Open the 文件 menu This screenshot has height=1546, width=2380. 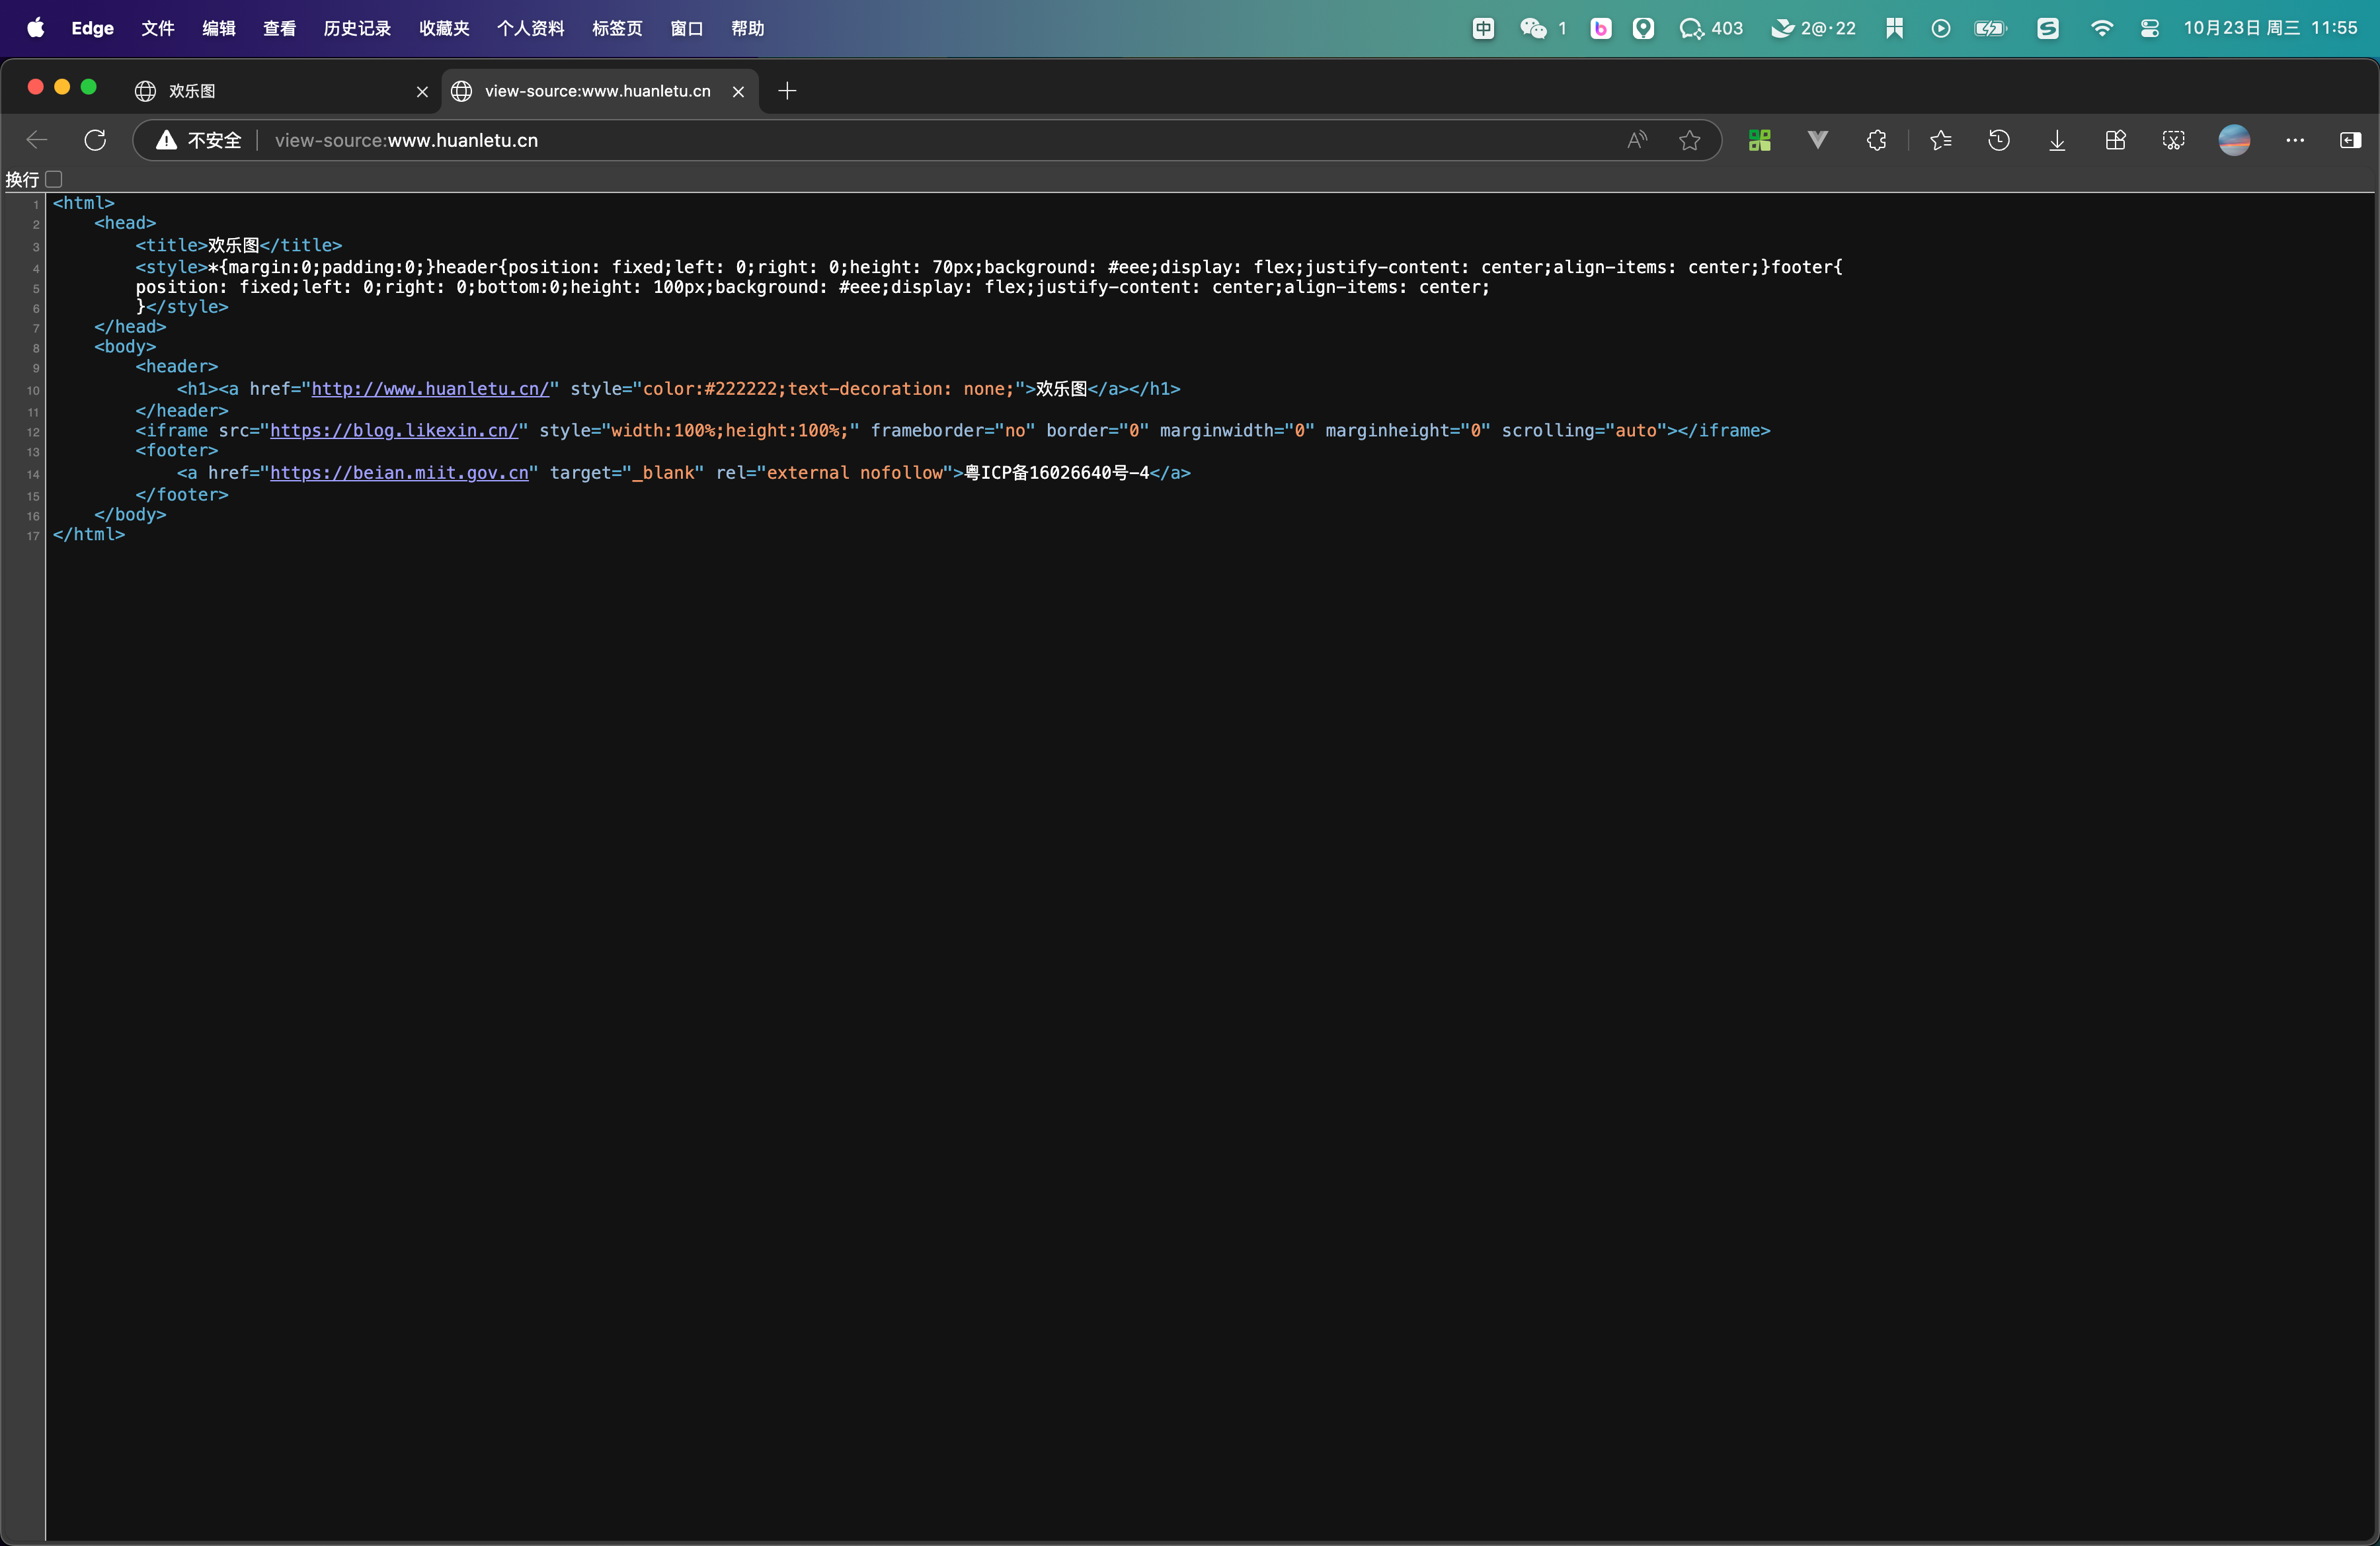[x=158, y=28]
